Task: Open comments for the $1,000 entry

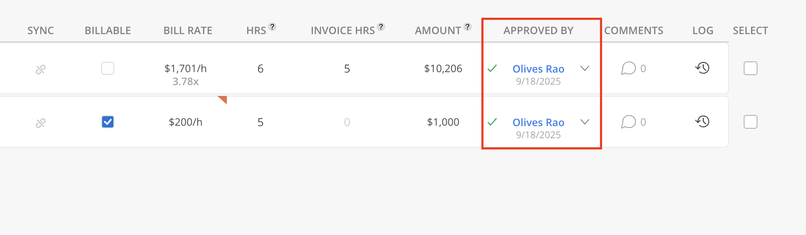Action: [629, 122]
